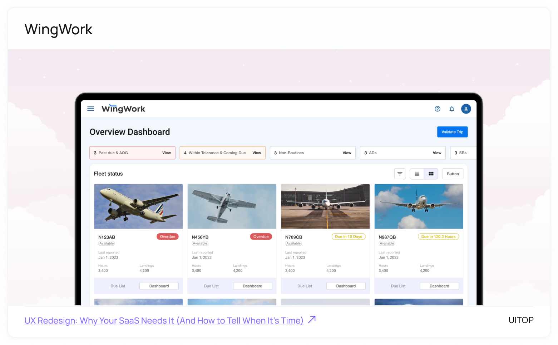Select the SBs summary card

coord(463,153)
